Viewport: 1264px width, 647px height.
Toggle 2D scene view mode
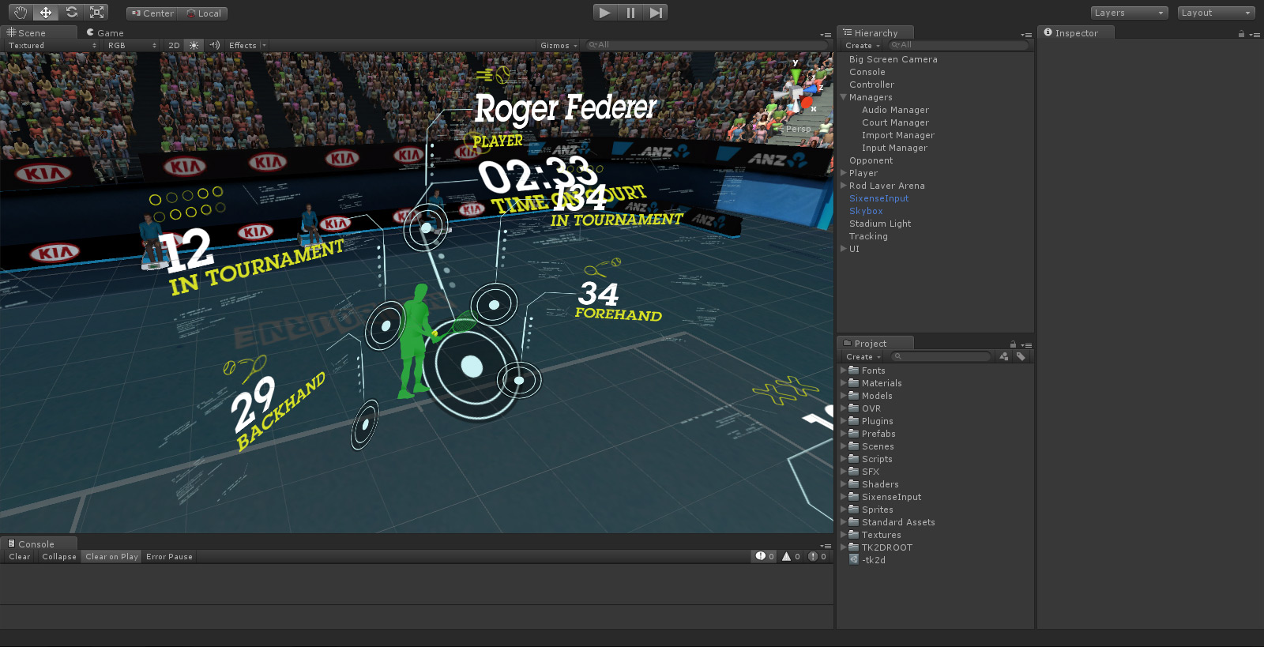pyautogui.click(x=174, y=46)
